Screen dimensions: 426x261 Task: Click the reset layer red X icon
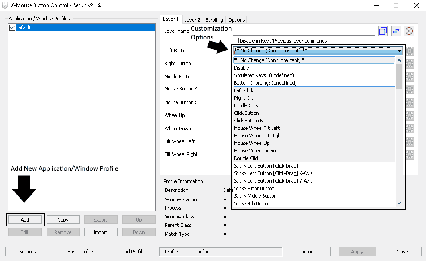(x=409, y=31)
